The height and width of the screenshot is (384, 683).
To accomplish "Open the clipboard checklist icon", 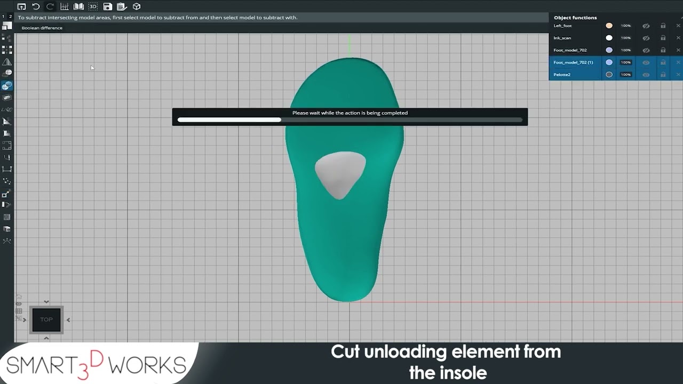I will [122, 7].
